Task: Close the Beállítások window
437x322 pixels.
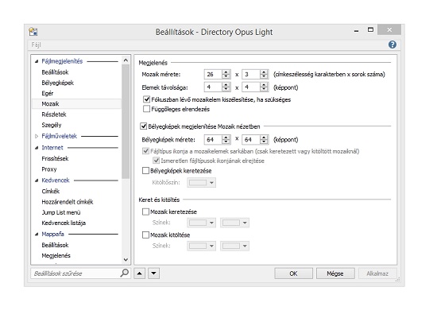Action: [x=389, y=29]
